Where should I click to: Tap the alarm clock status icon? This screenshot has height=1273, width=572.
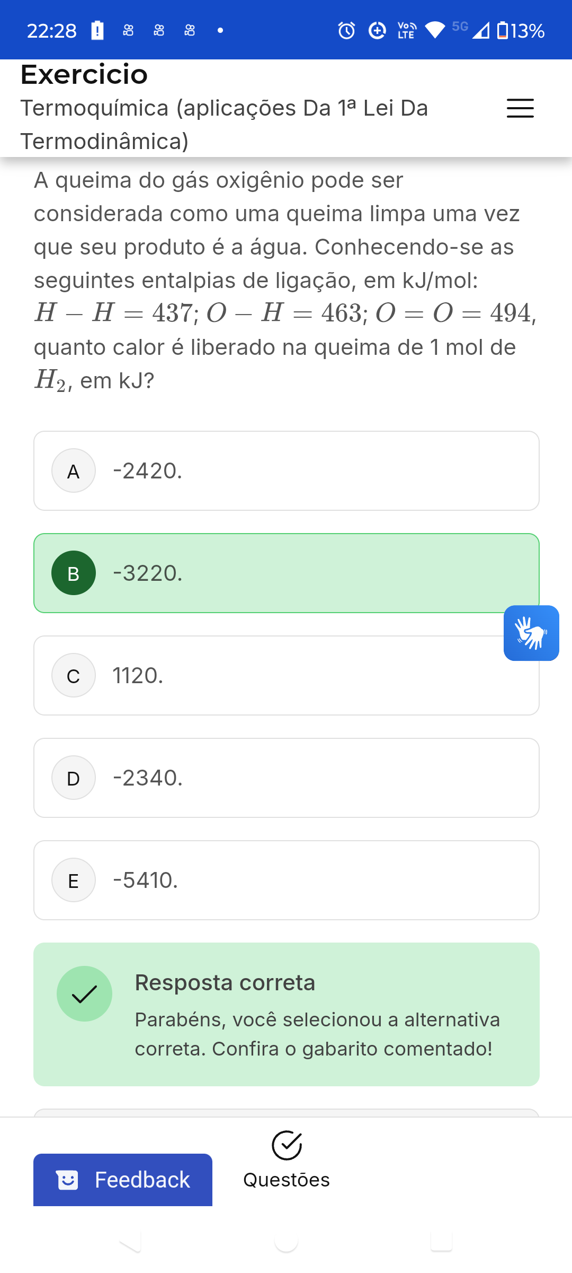[346, 31]
